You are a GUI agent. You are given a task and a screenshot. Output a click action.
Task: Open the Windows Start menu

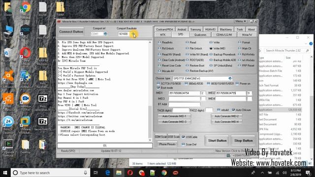pos(5,173)
